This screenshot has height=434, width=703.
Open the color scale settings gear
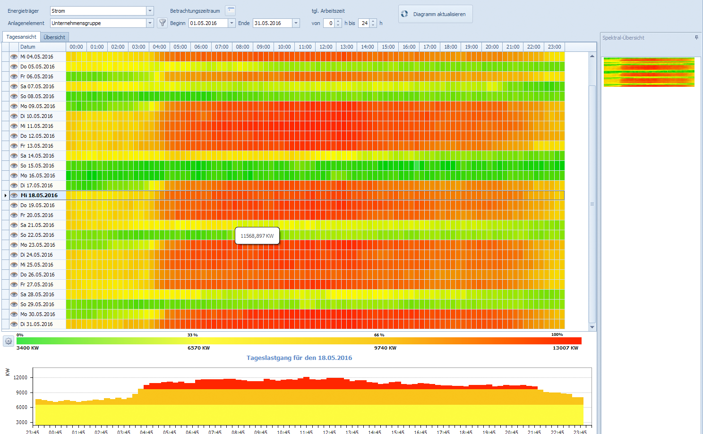pos(9,341)
